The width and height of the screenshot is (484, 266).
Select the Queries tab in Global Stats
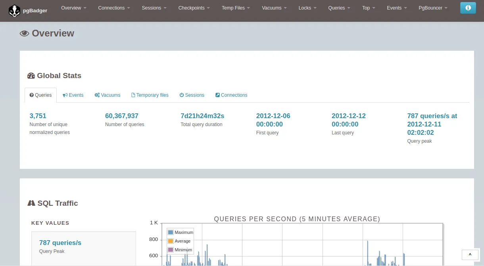pos(41,95)
